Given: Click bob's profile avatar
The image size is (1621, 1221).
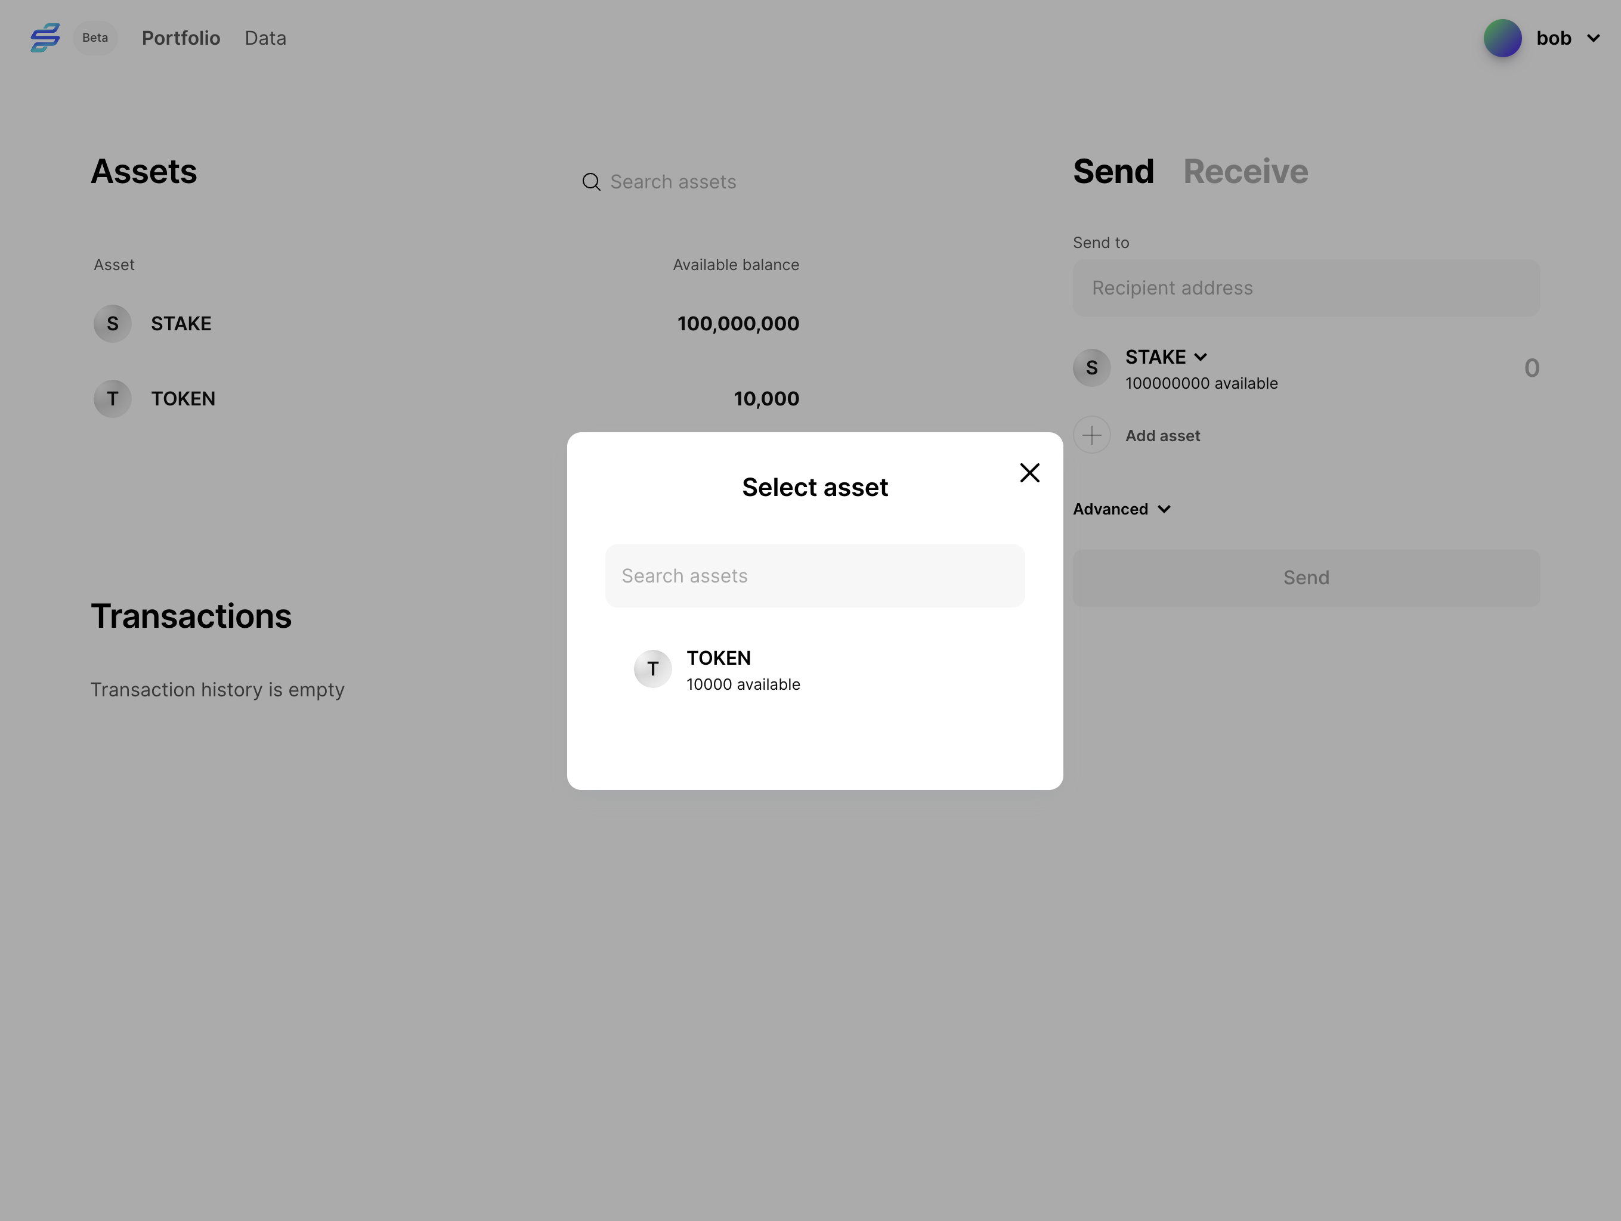Looking at the screenshot, I should tap(1502, 38).
